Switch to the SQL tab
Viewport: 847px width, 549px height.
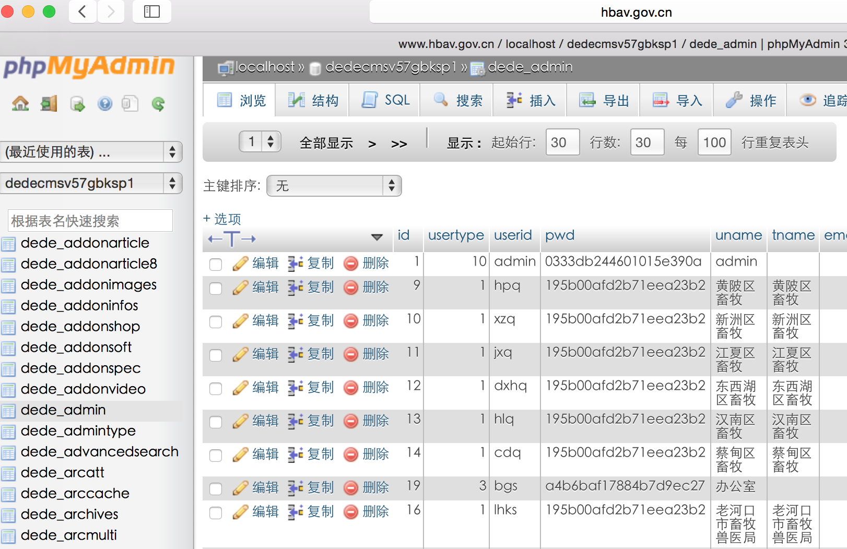(386, 100)
